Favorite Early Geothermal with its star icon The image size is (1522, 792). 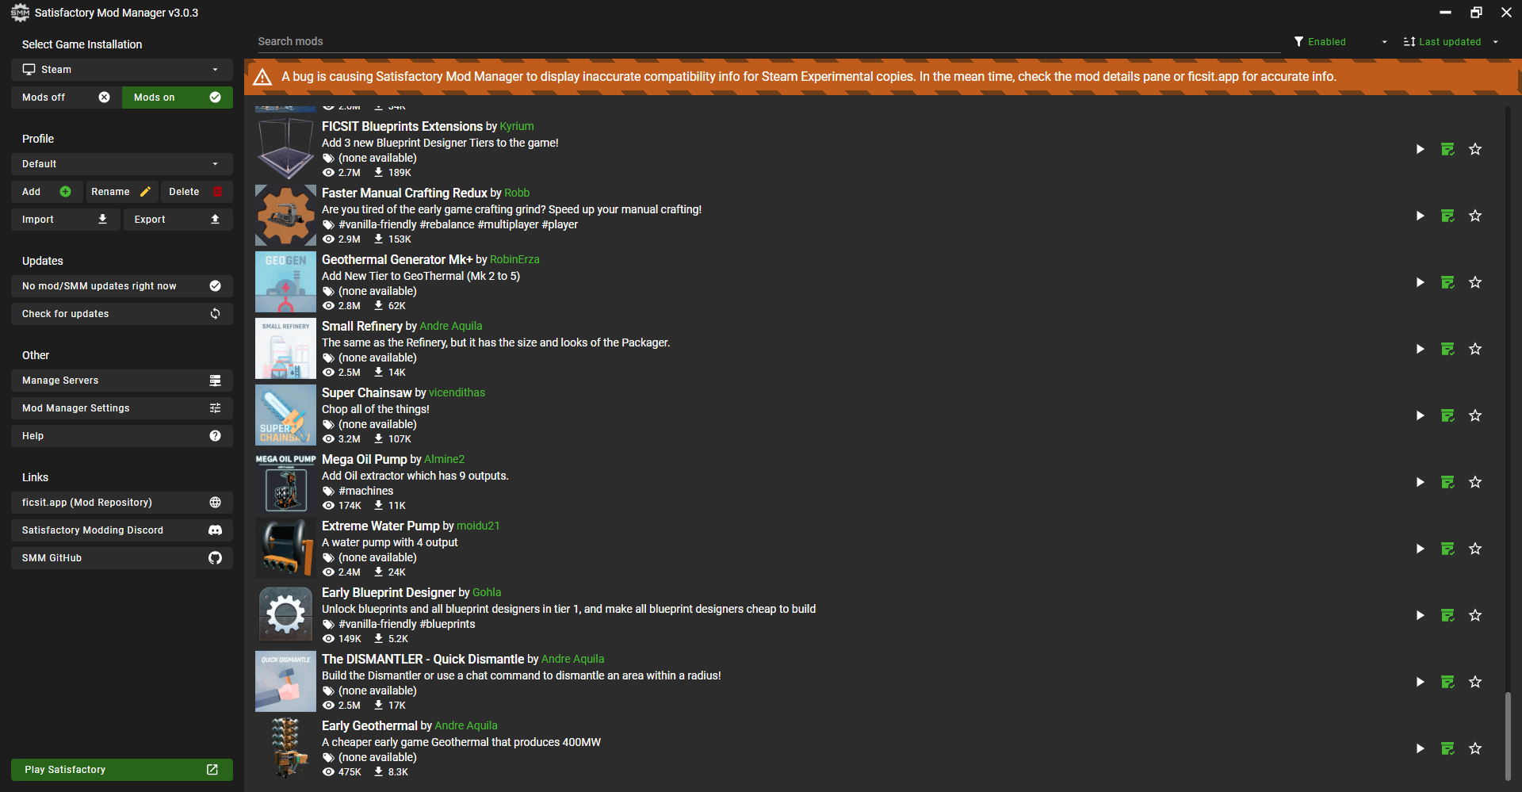[1475, 748]
